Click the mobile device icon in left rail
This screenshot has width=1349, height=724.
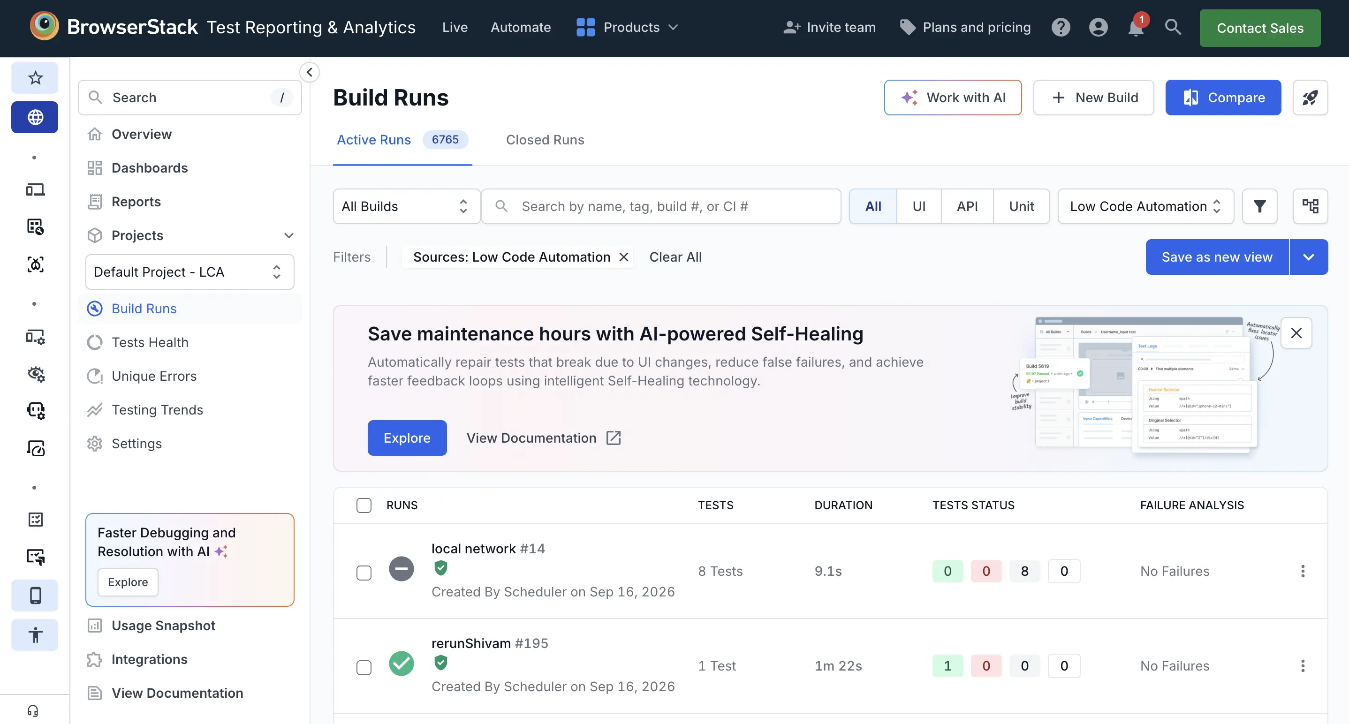35,596
